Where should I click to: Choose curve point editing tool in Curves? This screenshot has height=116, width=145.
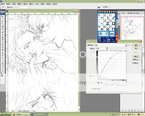coord(90,52)
